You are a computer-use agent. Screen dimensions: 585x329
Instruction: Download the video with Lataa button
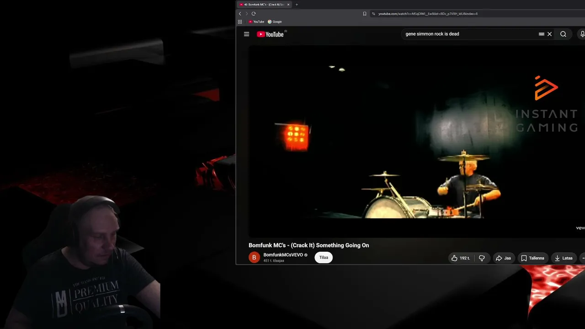coord(564,258)
